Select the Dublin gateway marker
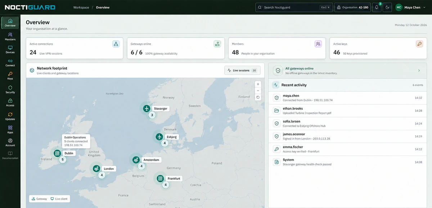This screenshot has height=208, width=432. (57, 153)
